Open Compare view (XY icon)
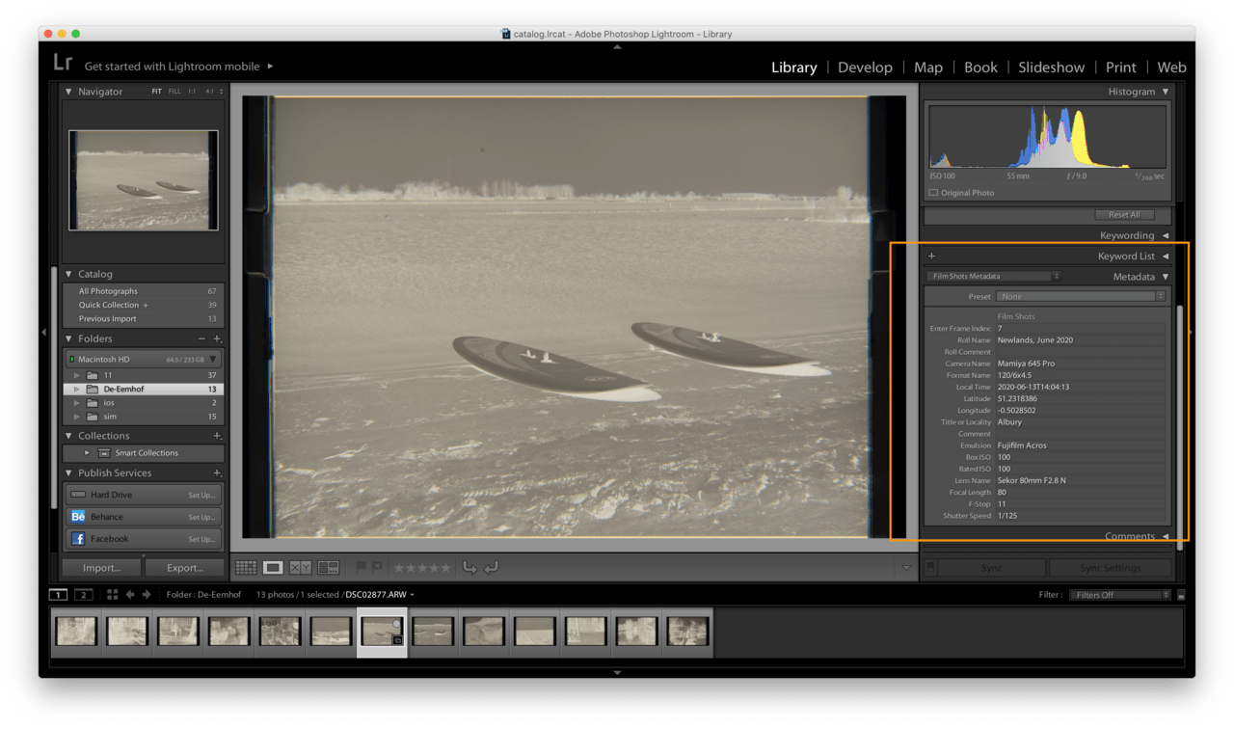Viewport: 1234px width, 729px height. pos(301,568)
